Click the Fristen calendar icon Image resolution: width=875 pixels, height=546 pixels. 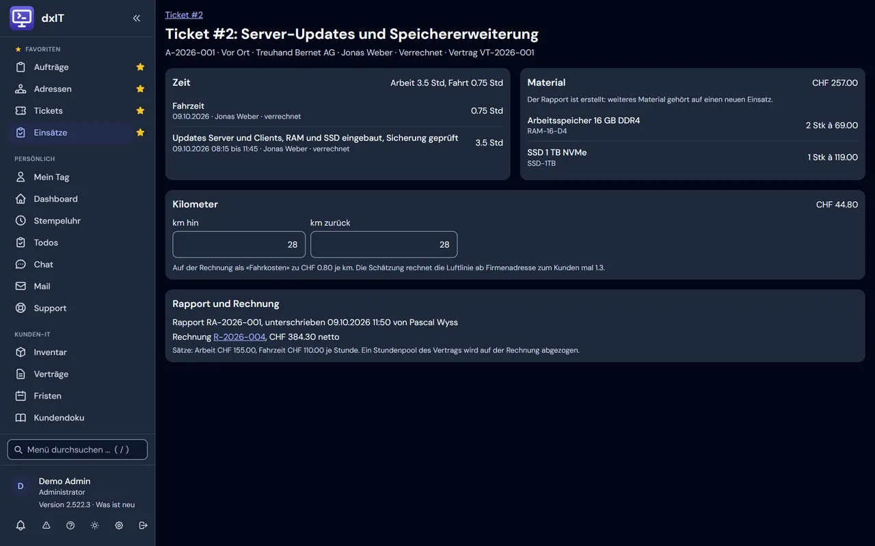[x=21, y=396]
